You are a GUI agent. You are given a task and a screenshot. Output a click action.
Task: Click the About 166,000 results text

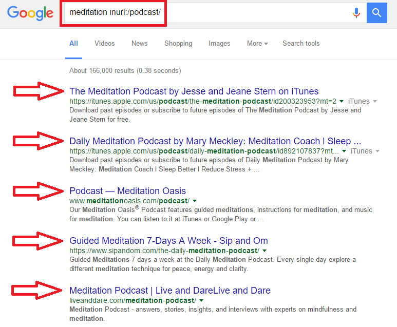(125, 71)
